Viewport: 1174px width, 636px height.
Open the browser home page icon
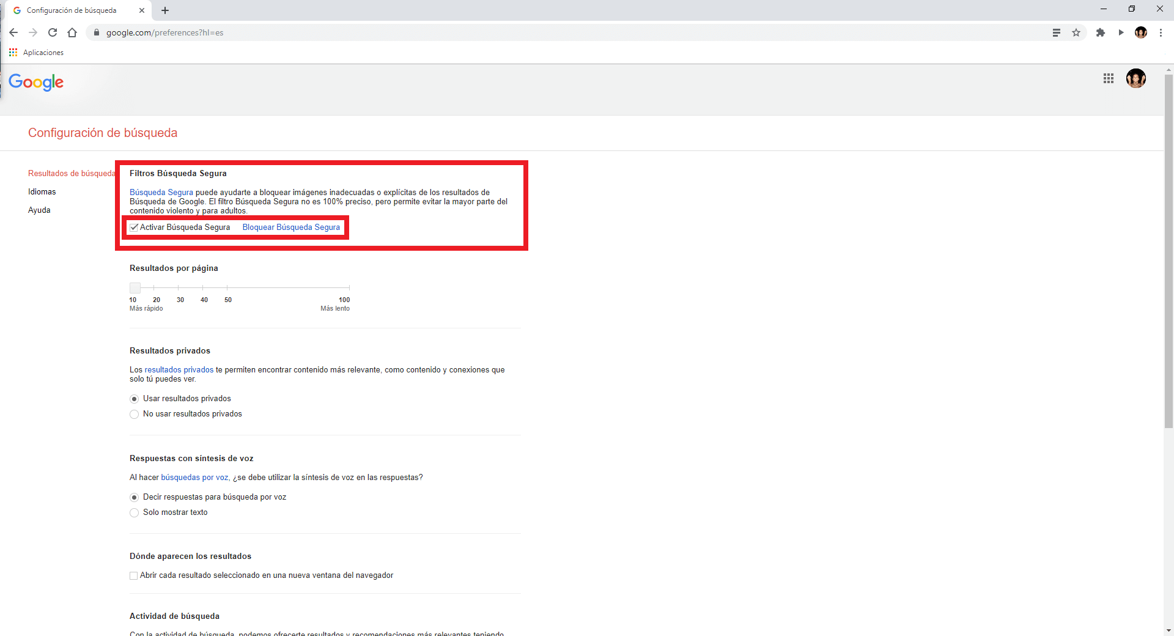[72, 32]
